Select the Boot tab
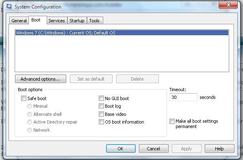243x160 pixels. click(x=37, y=20)
